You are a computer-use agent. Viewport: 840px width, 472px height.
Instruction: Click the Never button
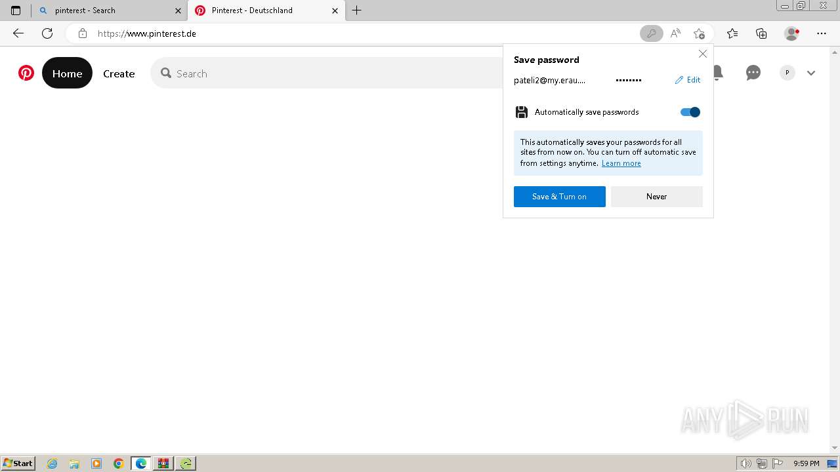(657, 197)
